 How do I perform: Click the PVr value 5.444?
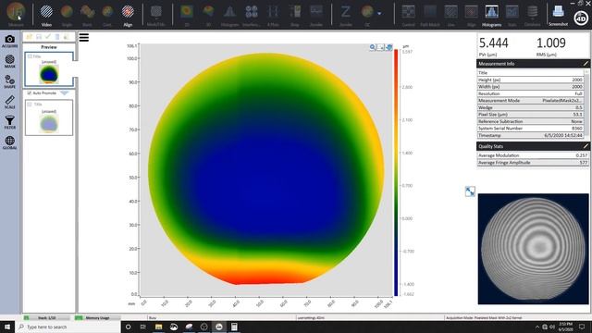[x=493, y=43]
